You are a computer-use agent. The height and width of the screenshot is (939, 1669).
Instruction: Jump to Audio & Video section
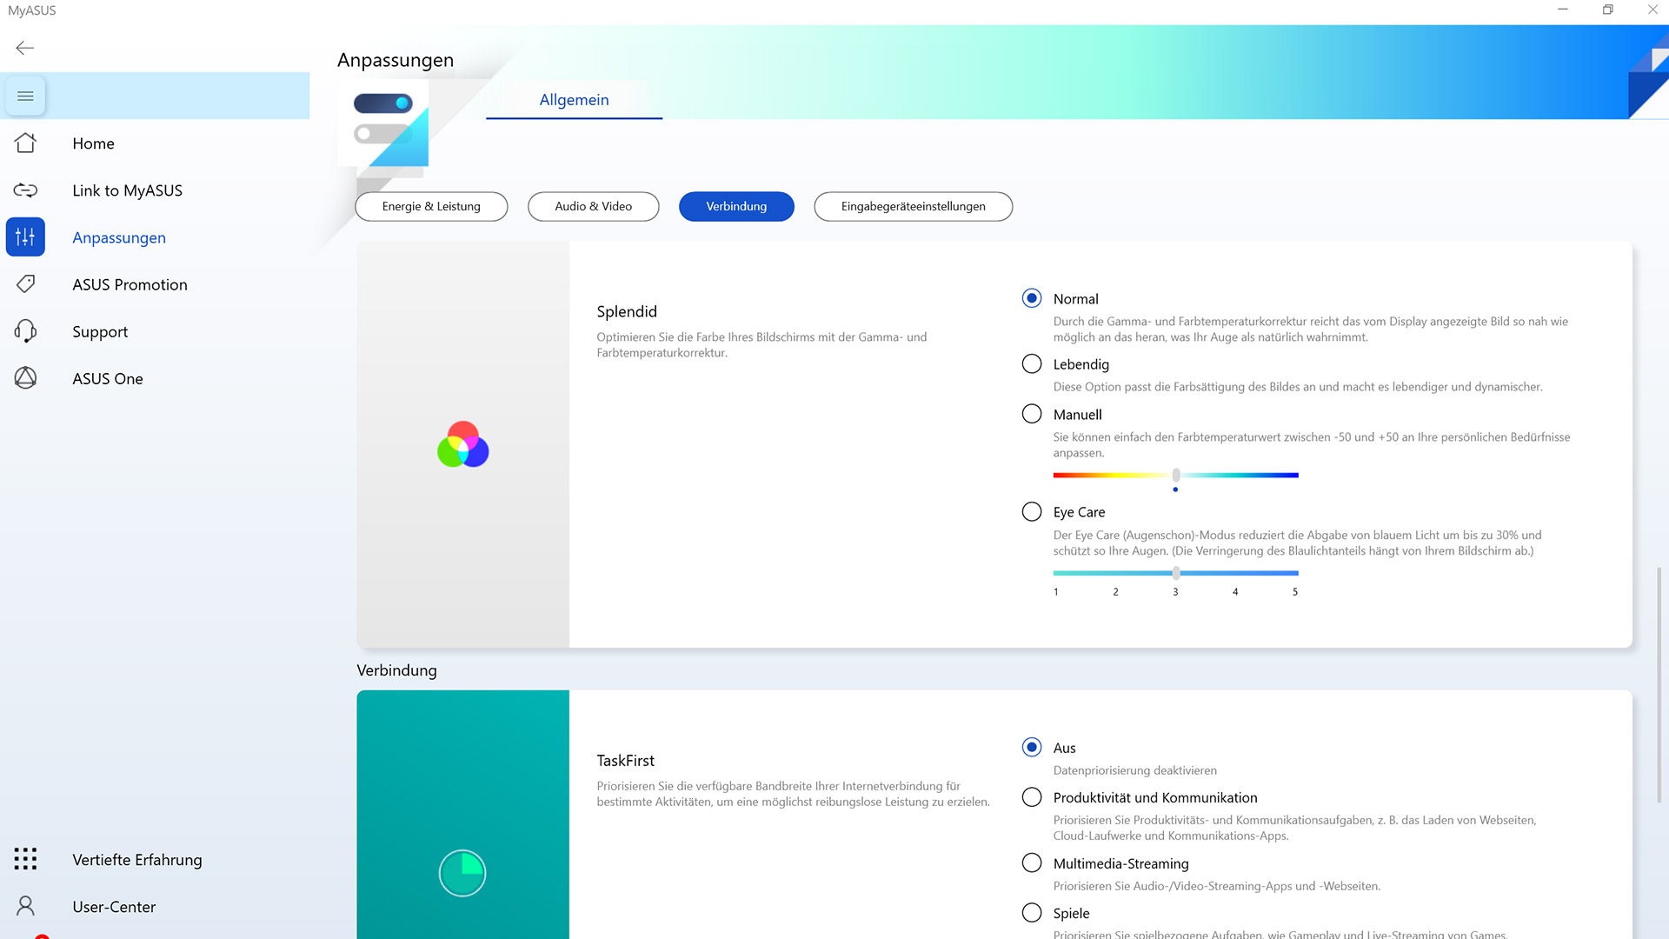(x=593, y=207)
